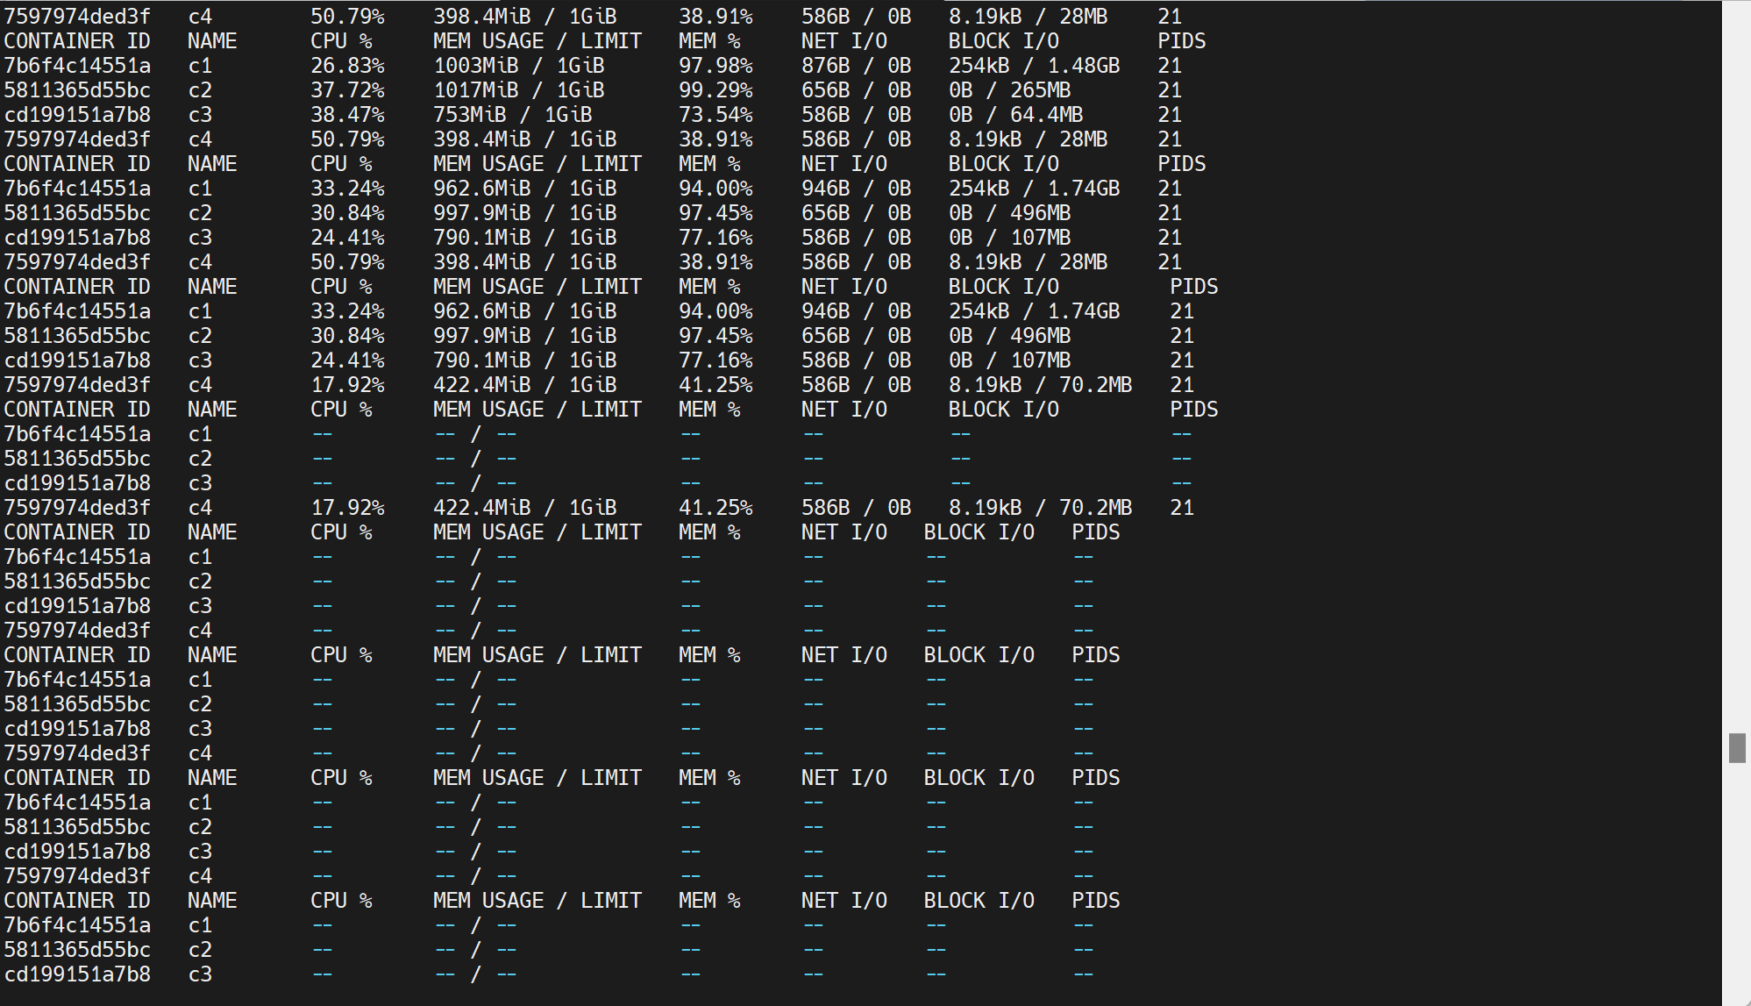Click the 26.83% CPU value
This screenshot has width=1751, height=1006.
(347, 66)
